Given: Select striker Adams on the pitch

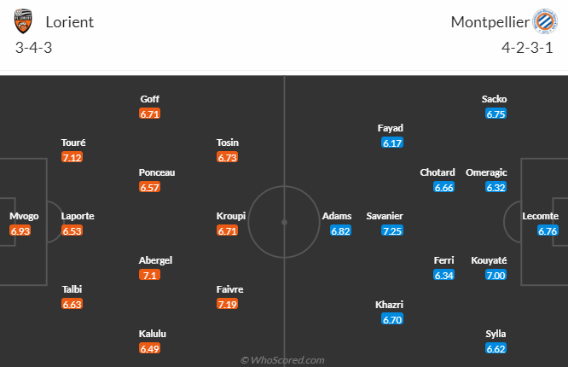Looking at the screenshot, I should (335, 216).
